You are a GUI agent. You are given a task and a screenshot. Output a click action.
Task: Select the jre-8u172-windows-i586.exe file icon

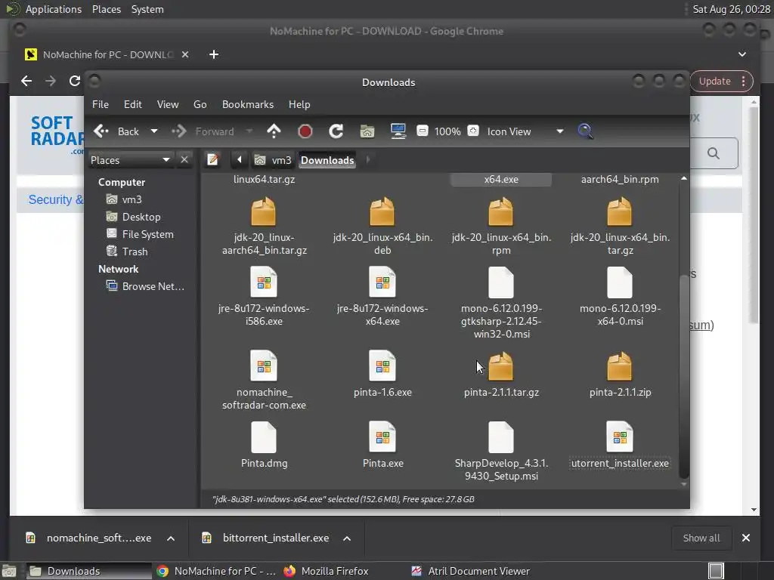(264, 282)
